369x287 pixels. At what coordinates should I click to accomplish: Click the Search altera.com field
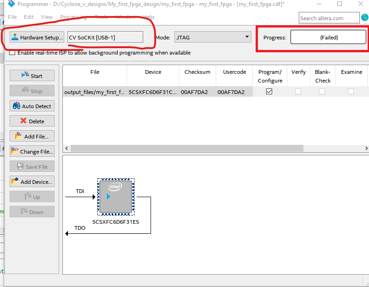pyautogui.click(x=329, y=18)
